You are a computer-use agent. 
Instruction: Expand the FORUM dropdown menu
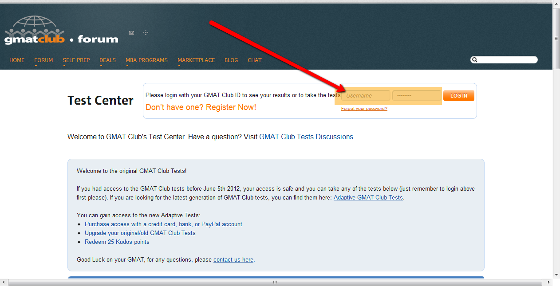[43, 60]
